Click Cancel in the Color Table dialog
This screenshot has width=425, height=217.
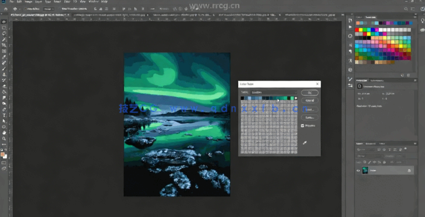(x=309, y=101)
